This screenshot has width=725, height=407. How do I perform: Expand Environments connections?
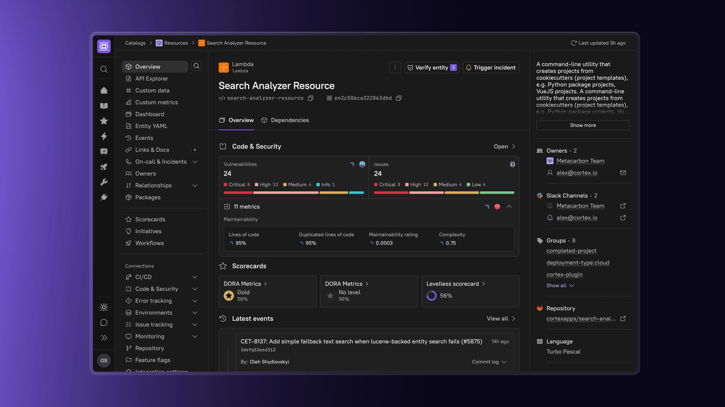[195, 313]
